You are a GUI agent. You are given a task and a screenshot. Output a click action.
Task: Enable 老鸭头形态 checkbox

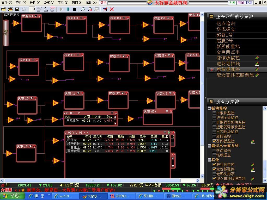coord(214,174)
